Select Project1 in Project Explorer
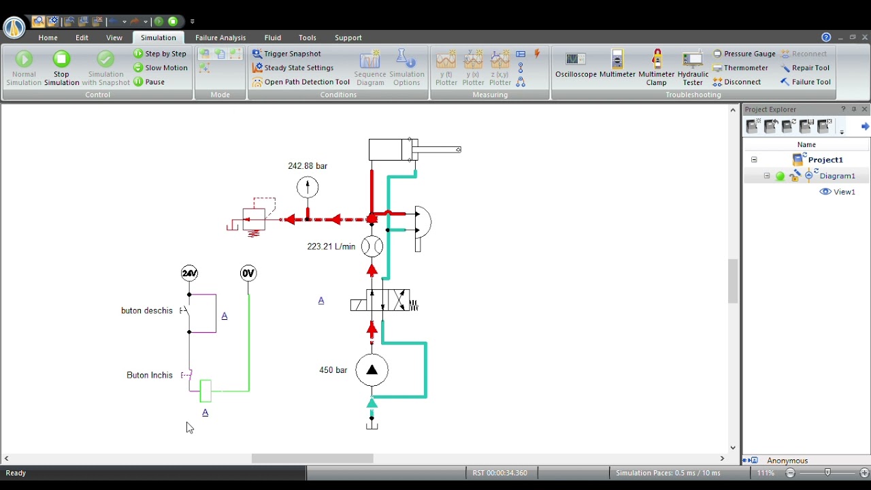The width and height of the screenshot is (871, 490). [825, 160]
